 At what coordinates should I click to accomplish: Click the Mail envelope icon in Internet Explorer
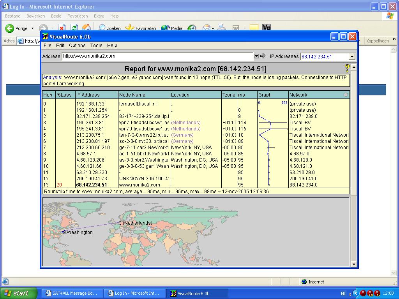207,28
